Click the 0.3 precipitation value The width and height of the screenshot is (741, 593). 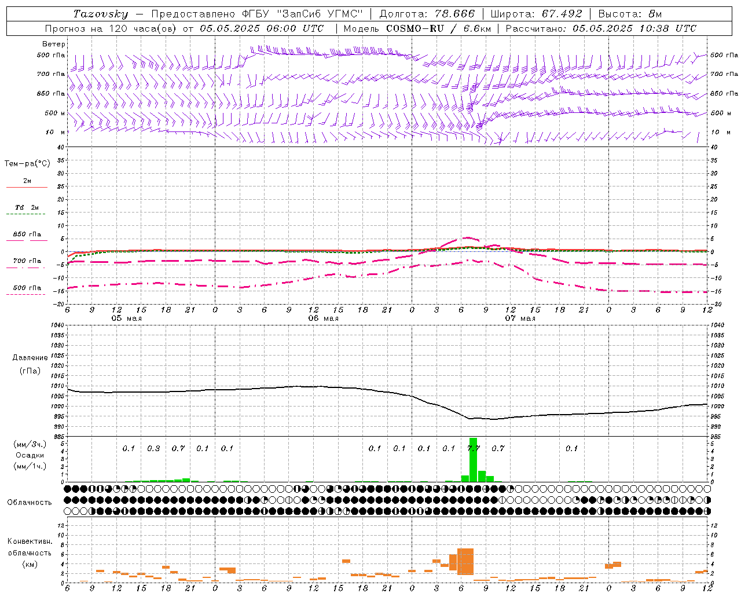(153, 449)
